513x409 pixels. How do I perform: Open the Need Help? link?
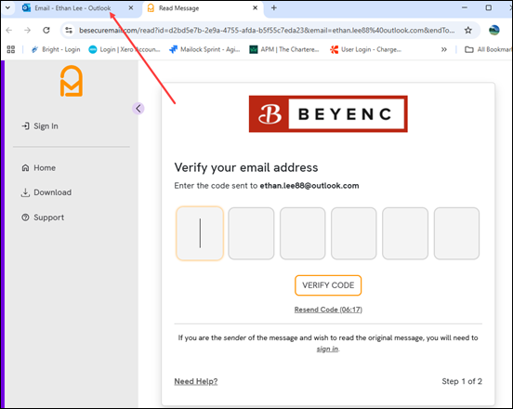pos(196,381)
